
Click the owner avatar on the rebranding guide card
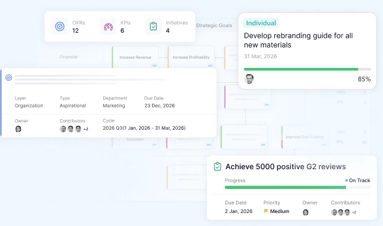[x=249, y=79]
